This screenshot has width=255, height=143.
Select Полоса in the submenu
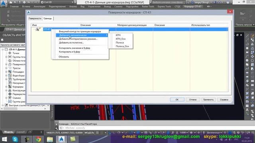tap(120, 43)
